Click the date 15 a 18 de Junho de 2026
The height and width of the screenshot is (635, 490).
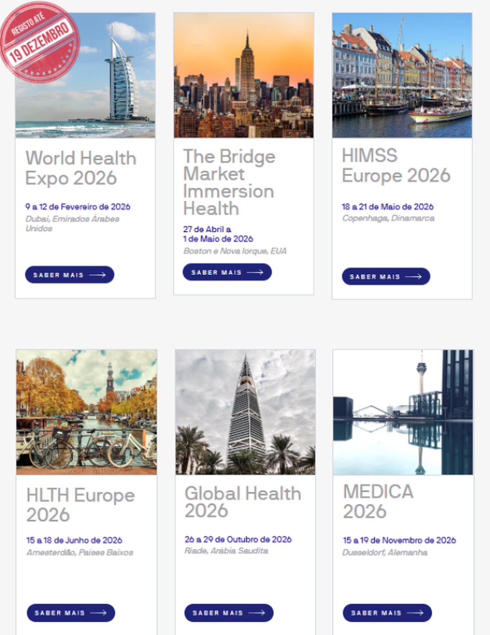pyautogui.click(x=75, y=539)
